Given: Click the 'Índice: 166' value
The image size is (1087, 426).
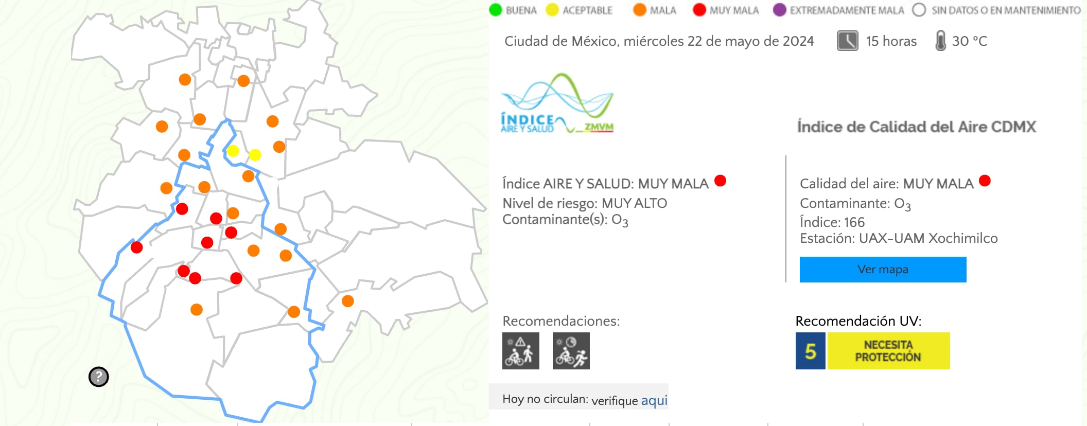Looking at the screenshot, I should (x=832, y=222).
